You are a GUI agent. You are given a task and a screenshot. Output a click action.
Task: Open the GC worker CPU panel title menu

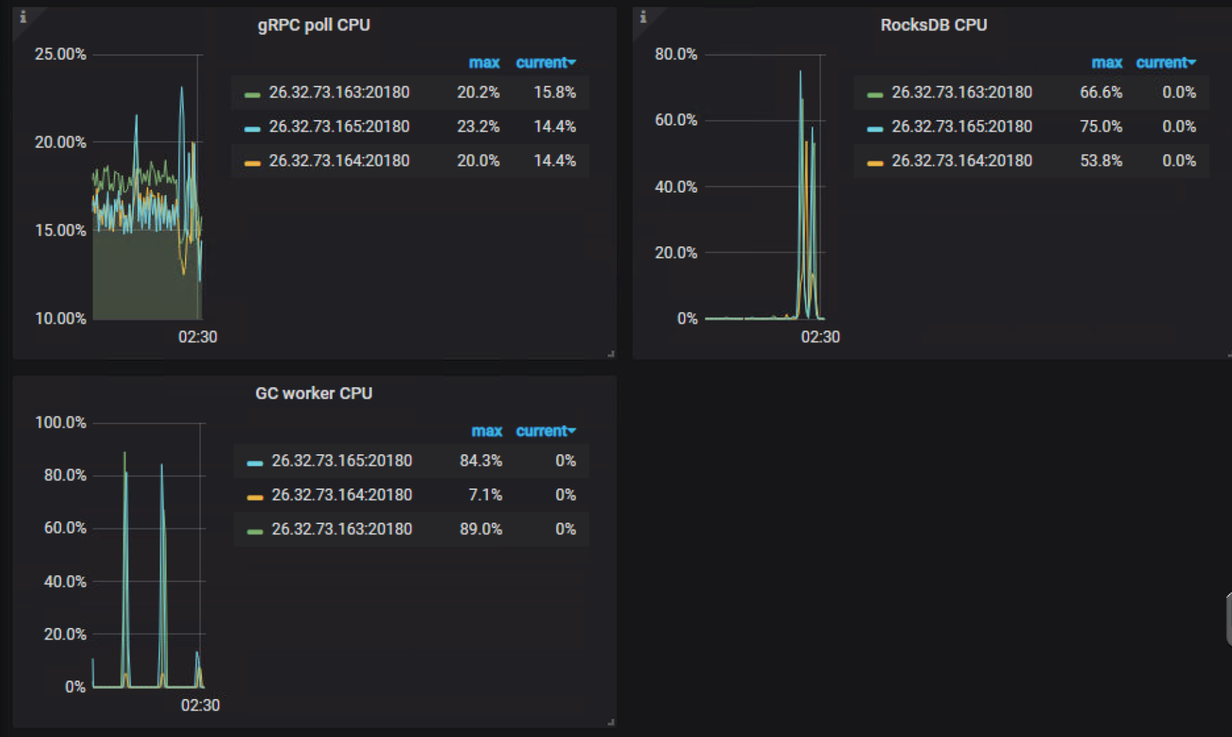pos(314,393)
